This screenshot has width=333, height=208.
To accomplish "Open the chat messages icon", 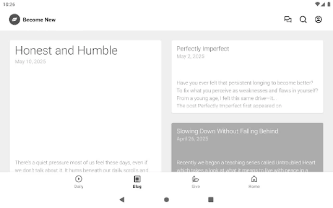I will tap(288, 20).
